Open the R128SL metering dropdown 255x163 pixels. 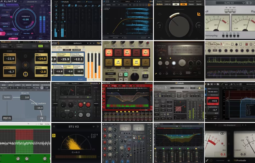(x=36, y=88)
